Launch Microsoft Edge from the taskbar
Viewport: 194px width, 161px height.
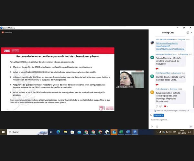point(58,132)
